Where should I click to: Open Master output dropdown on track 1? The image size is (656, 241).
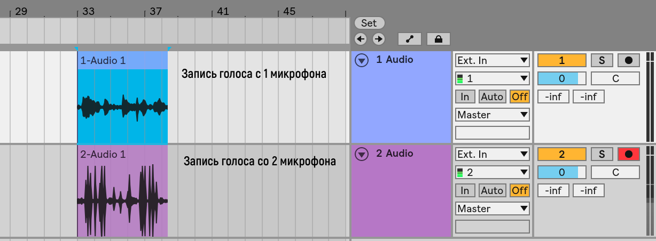493,115
